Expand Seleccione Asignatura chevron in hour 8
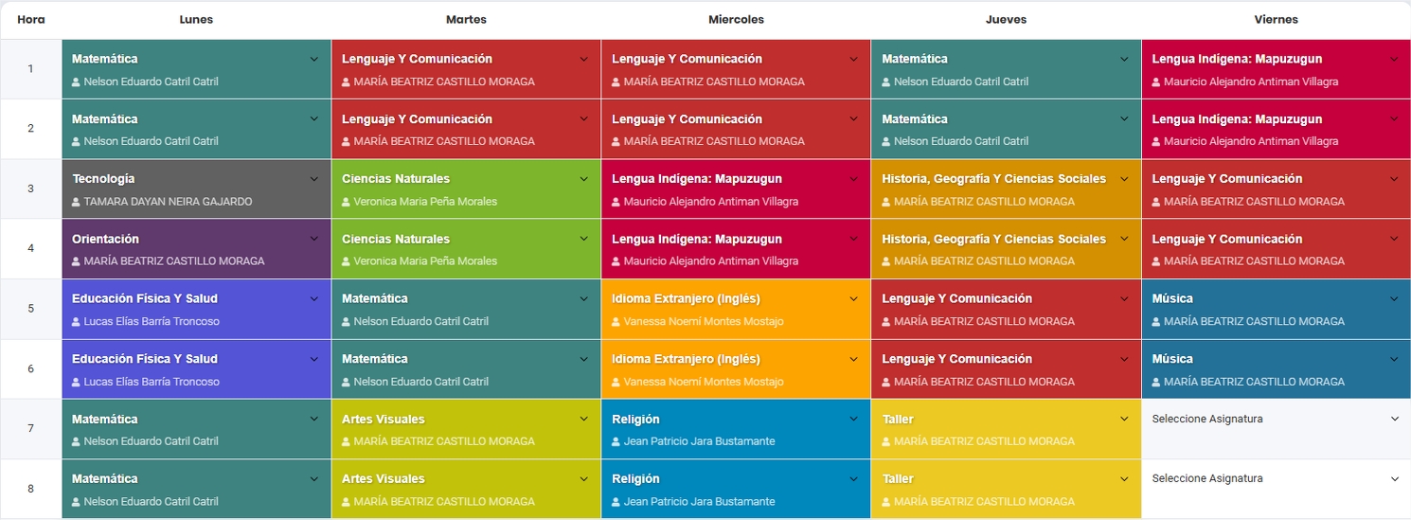1411x520 pixels. (x=1394, y=478)
